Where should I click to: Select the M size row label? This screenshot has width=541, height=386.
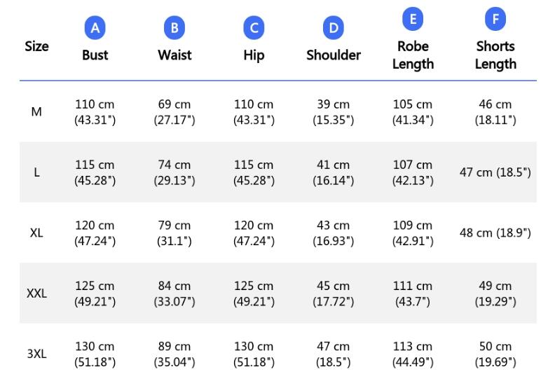pos(36,112)
